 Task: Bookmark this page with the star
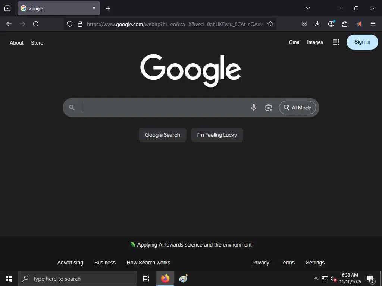click(x=270, y=24)
